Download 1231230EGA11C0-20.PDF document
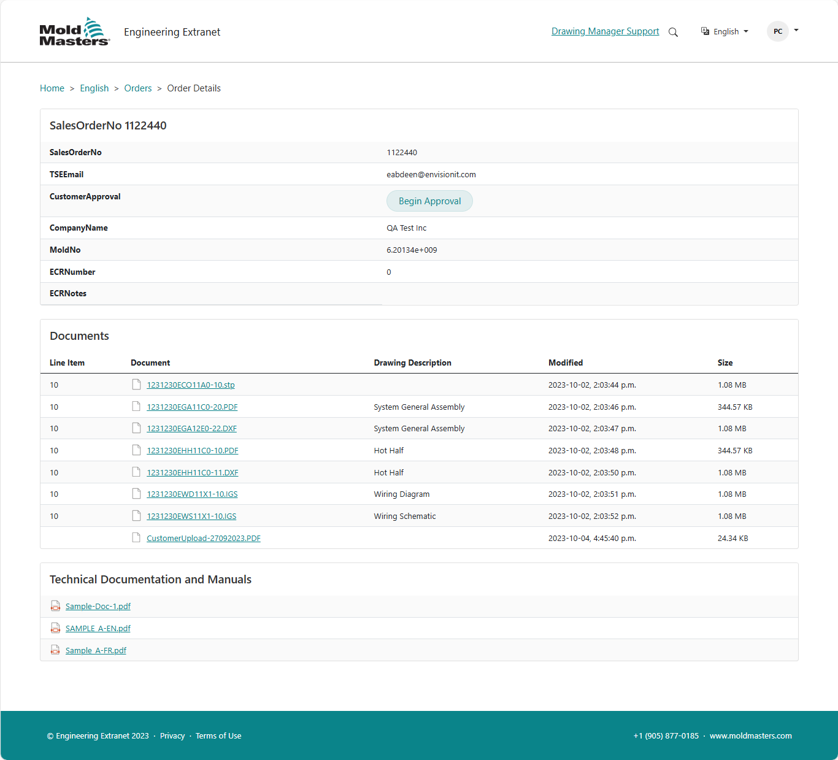This screenshot has height=760, width=838. [x=192, y=407]
